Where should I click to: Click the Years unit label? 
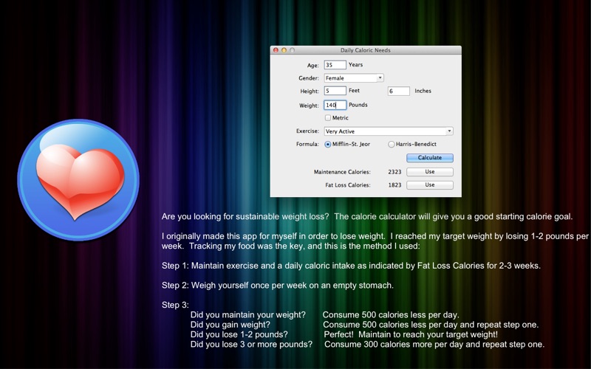(355, 64)
